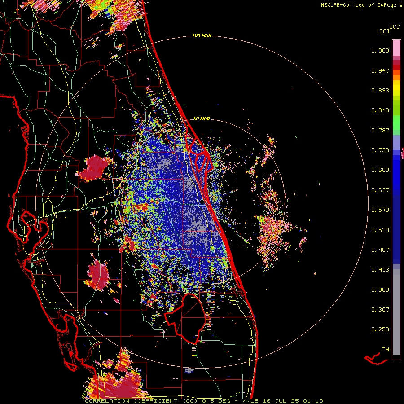Click the 0.520 color scale value
This screenshot has width=404, height=404.
click(x=380, y=230)
